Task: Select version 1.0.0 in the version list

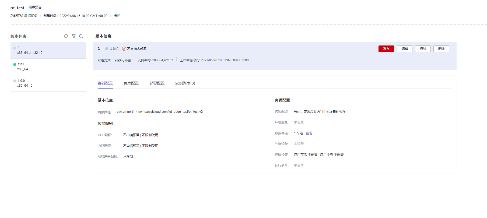Action: pos(48,83)
